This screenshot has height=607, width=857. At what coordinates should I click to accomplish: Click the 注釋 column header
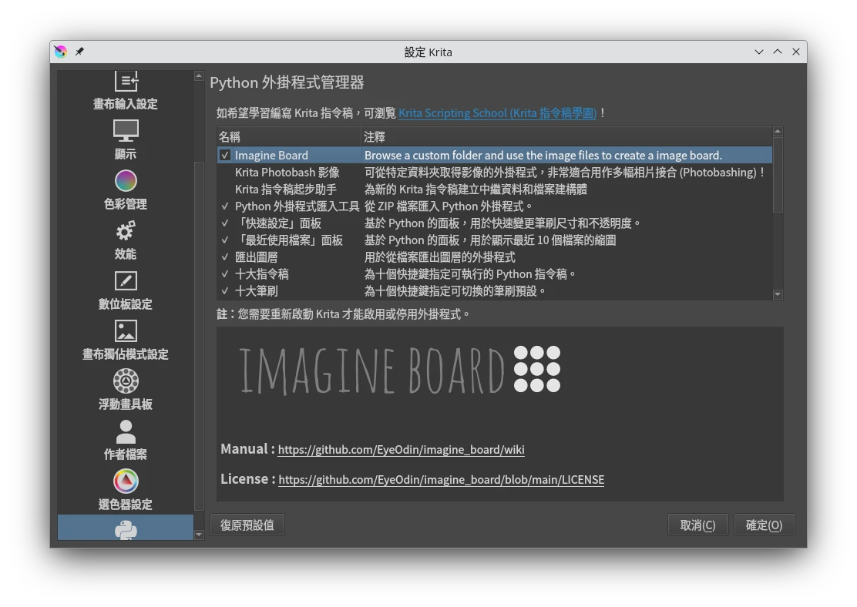[x=566, y=137]
